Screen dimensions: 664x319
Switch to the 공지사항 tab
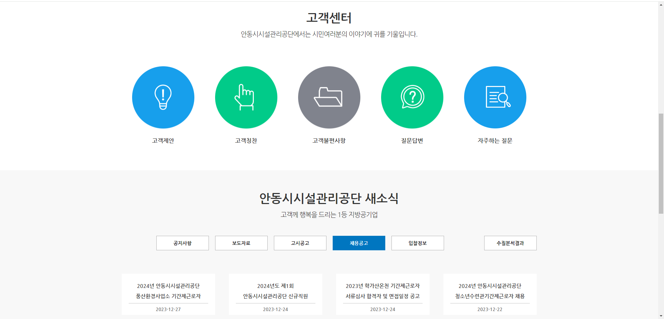(183, 243)
